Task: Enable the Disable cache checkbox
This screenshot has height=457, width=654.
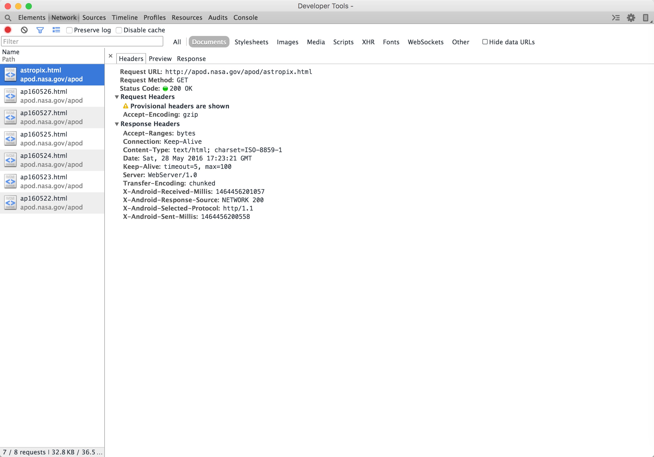Action: click(119, 30)
